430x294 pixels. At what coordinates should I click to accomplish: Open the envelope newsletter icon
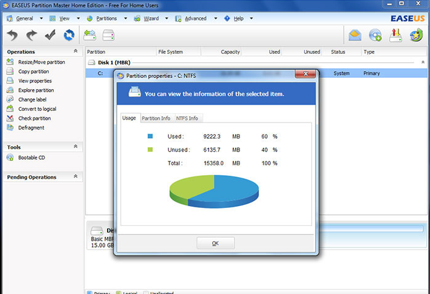click(x=355, y=35)
